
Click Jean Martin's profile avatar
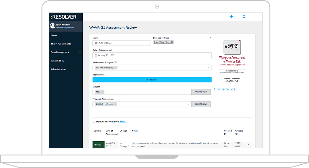(52, 26)
